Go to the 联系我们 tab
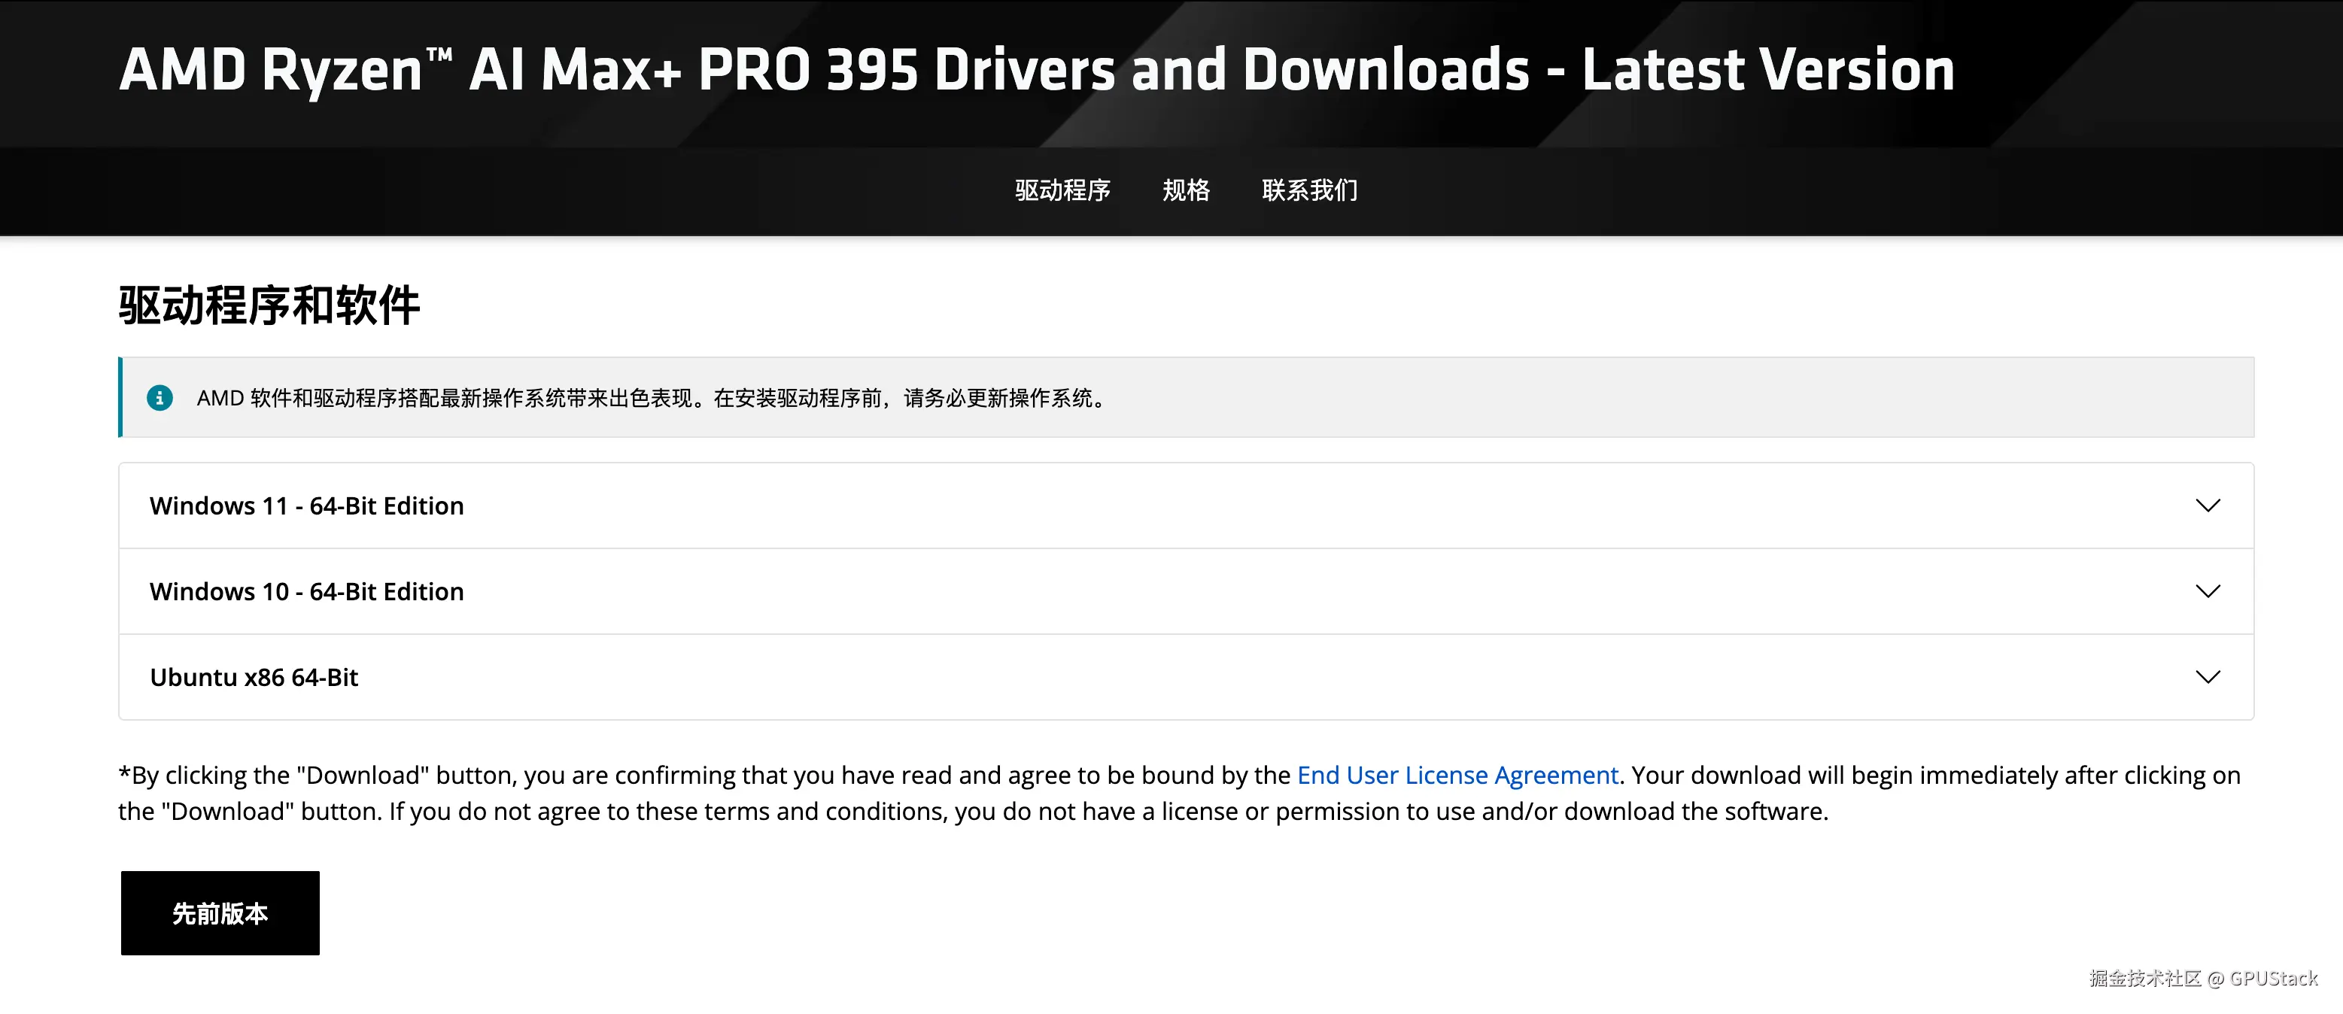This screenshot has height=1014, width=2343. click(x=1310, y=190)
